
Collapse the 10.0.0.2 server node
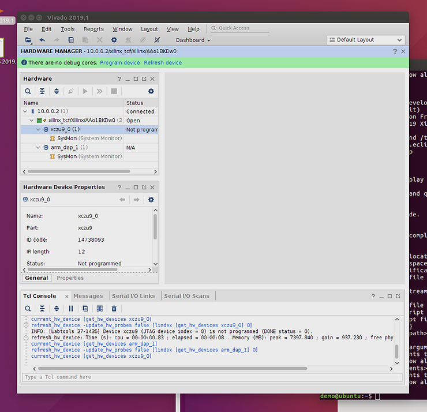coord(25,111)
